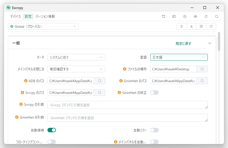The width and height of the screenshot is (228, 148).
Task: Collapse the 一般 section with the chevron
Action: pos(210,43)
